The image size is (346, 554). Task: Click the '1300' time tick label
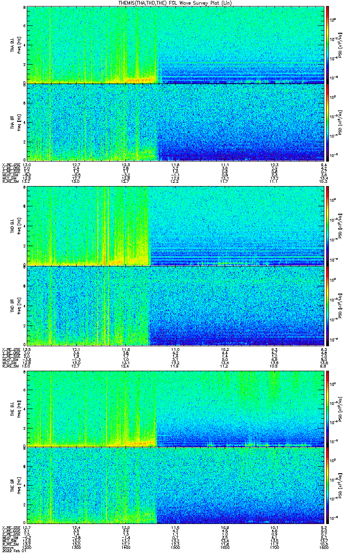point(77,547)
